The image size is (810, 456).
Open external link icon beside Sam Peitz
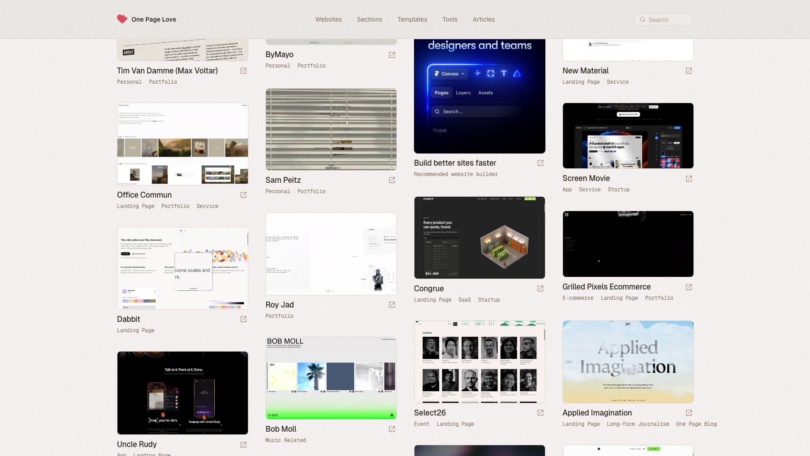click(392, 180)
